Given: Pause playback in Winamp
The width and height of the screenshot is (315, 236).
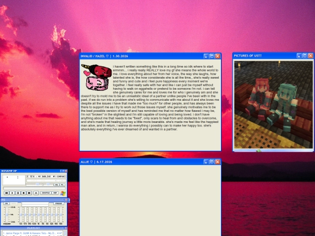Looking at the screenshot, I should pyautogui.click(x=18, y=193).
